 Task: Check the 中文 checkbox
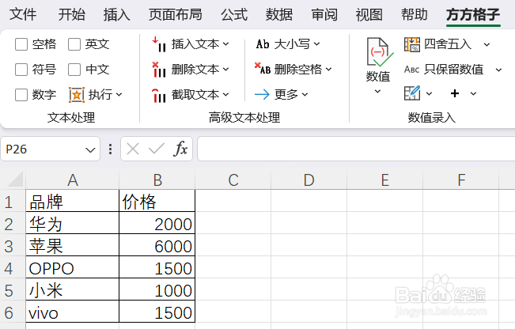74,70
